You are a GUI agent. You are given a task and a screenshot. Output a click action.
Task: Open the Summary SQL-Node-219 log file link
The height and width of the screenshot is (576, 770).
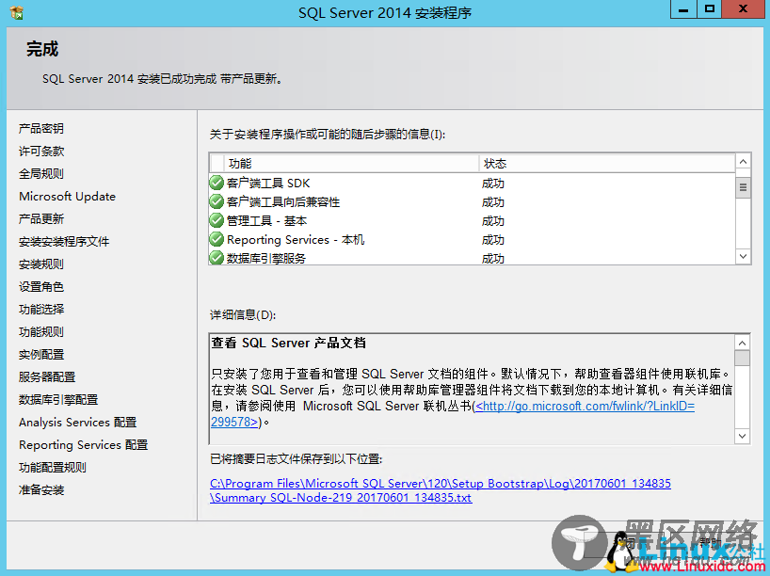(x=440, y=490)
